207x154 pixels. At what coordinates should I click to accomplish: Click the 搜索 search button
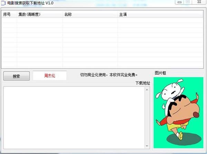click(x=17, y=76)
